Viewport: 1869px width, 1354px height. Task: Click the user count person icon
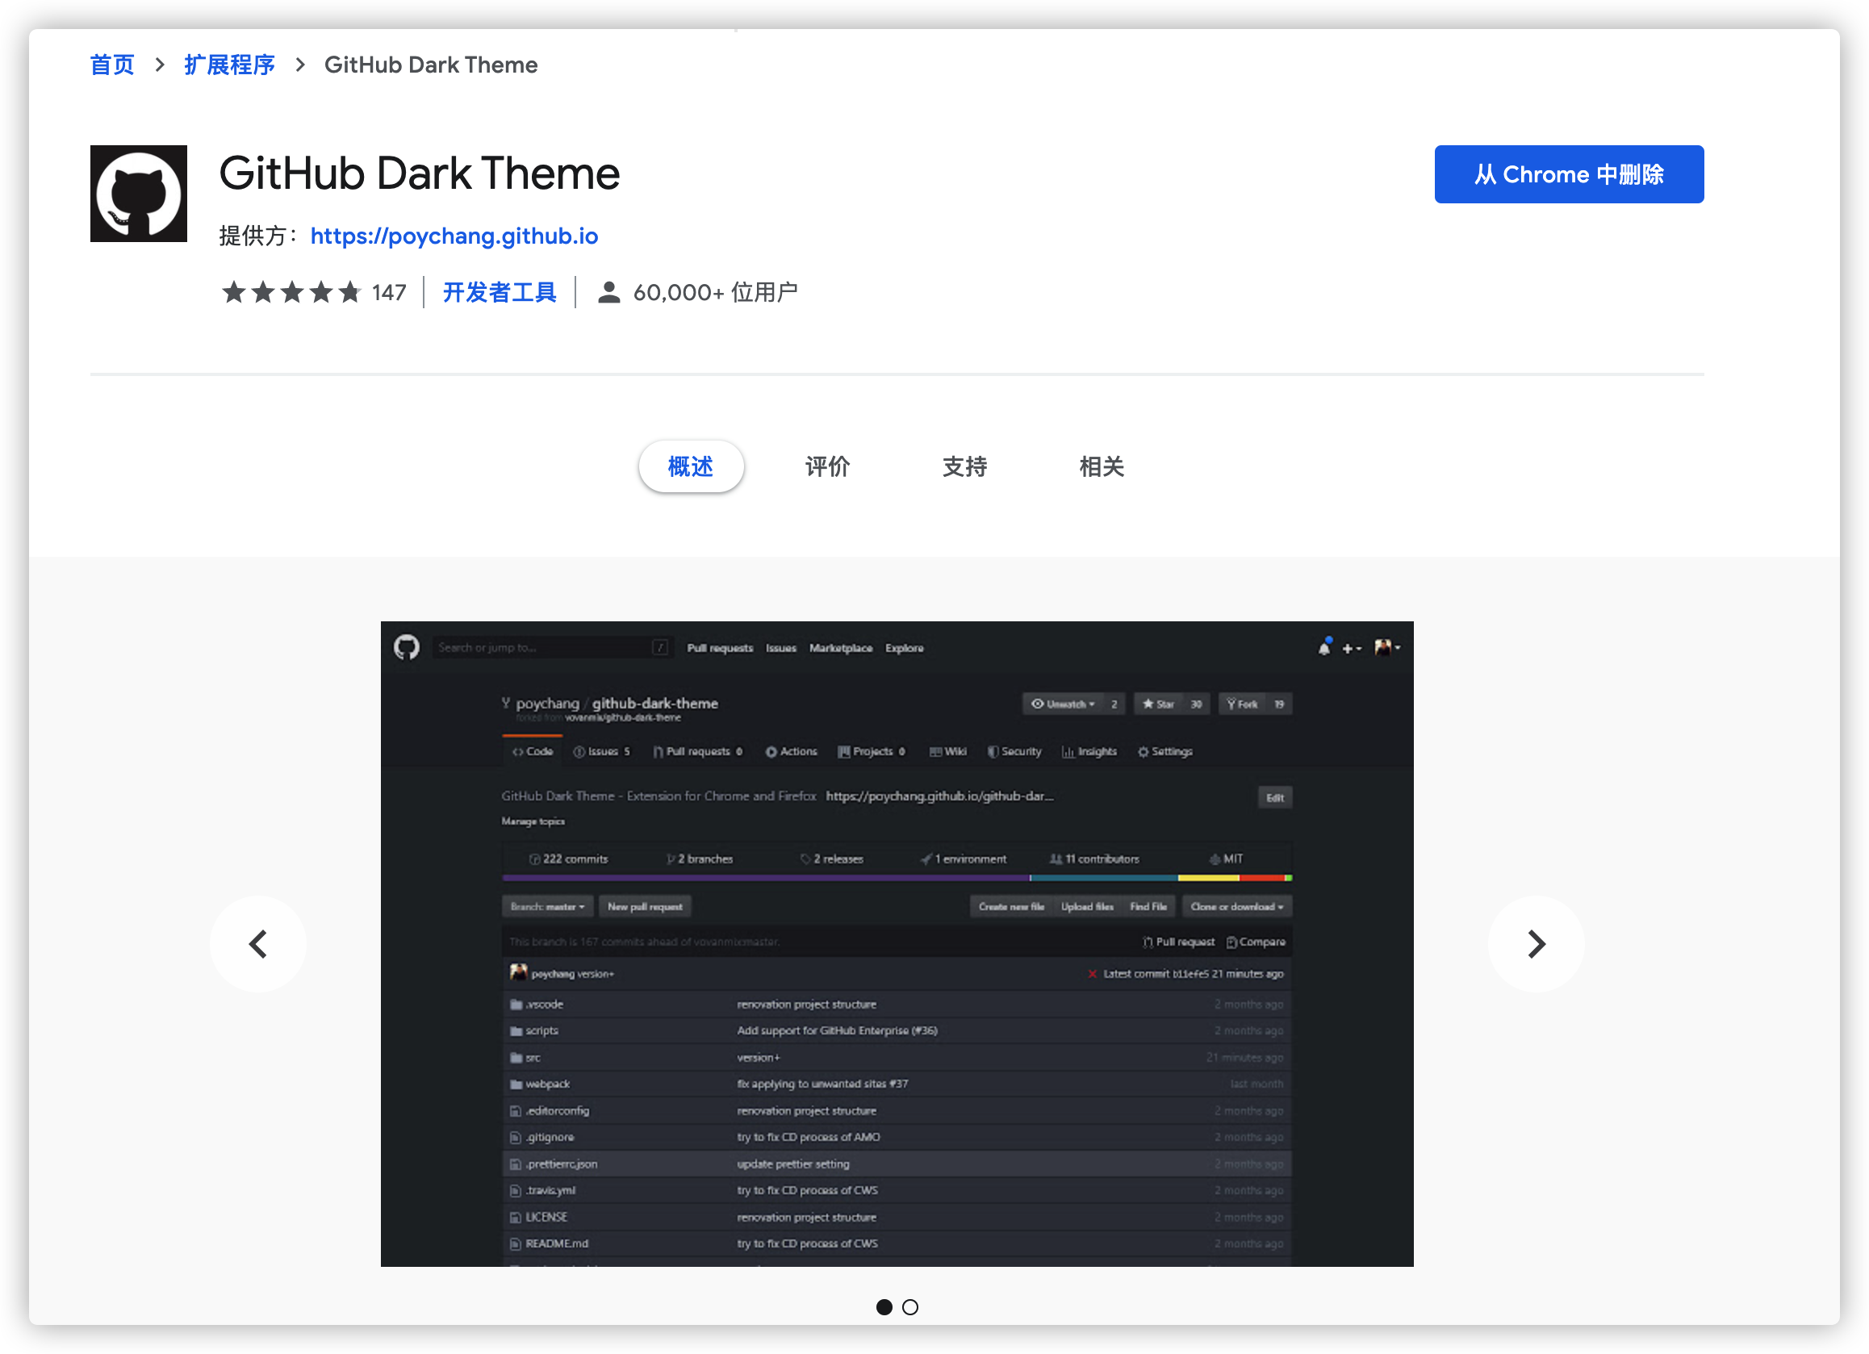pyautogui.click(x=608, y=293)
